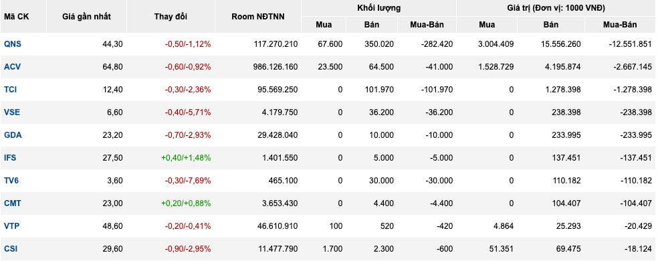The image size is (658, 263).
Task: Open GDA stock details link
Action: click(x=13, y=135)
